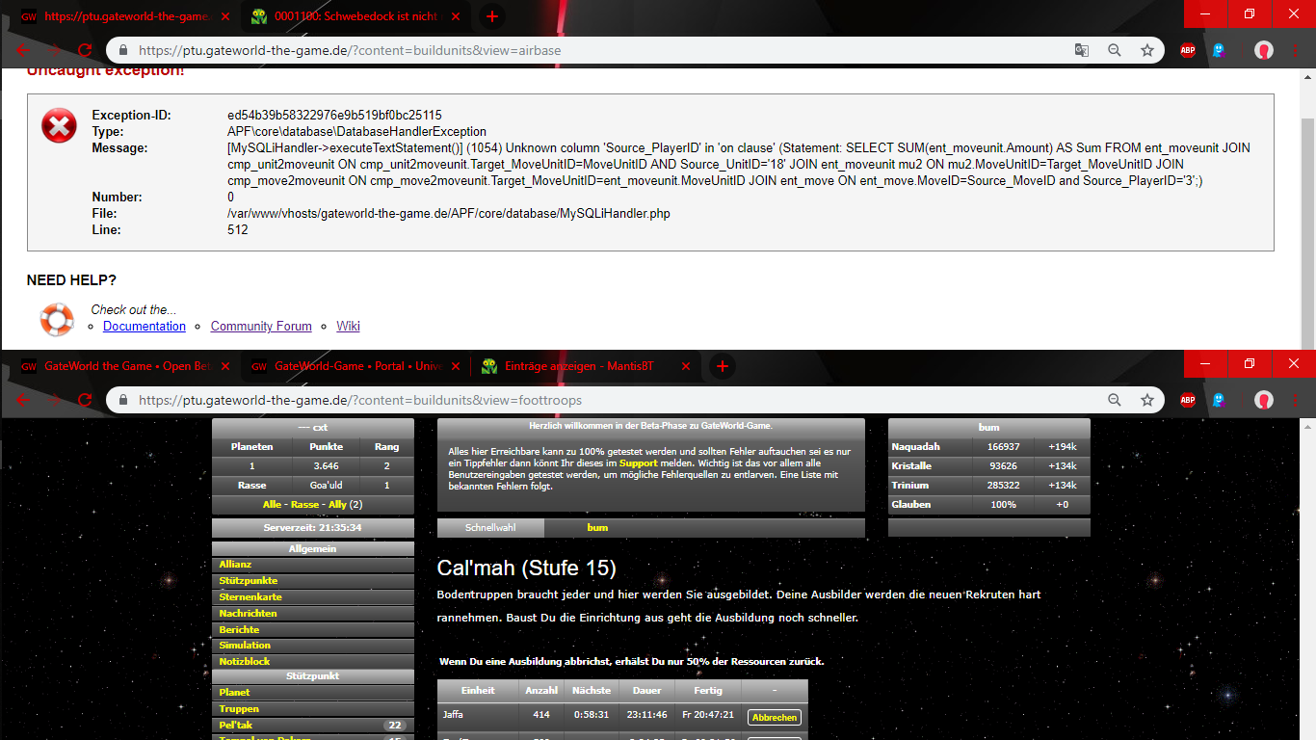
Task: Open Nachrichten in the Allgemein menu
Action: coord(248,614)
